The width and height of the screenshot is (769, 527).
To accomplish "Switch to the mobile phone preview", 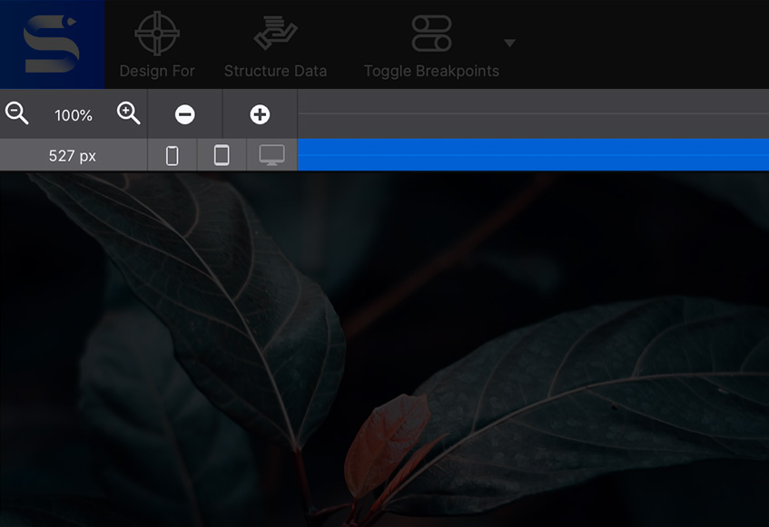I will (x=173, y=156).
